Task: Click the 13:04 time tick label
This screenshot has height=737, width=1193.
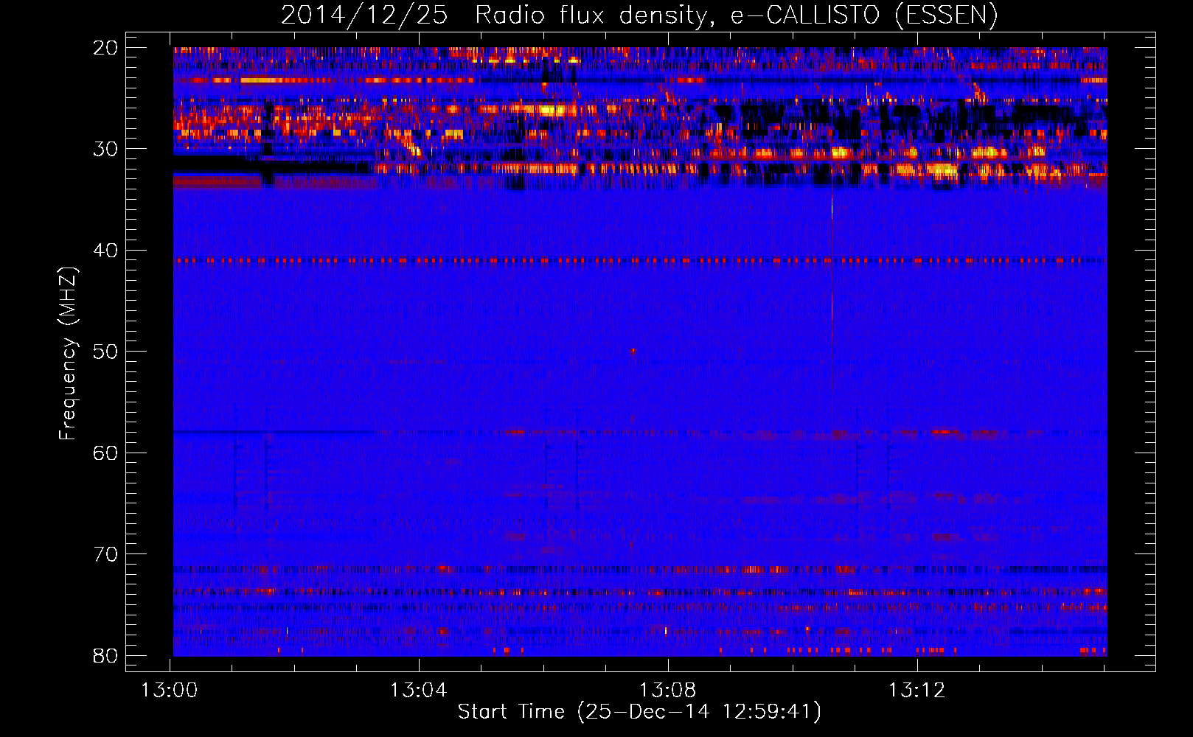Action: tap(419, 691)
